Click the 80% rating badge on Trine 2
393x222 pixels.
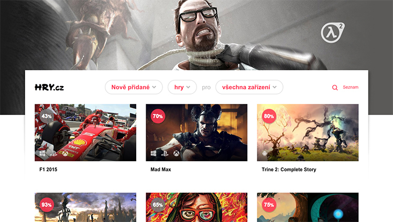click(269, 116)
